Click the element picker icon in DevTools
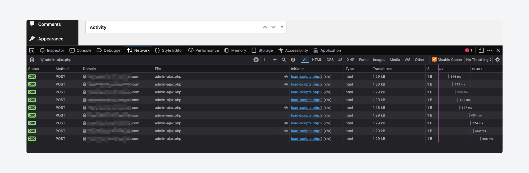The width and height of the screenshot is (529, 173). point(32,50)
